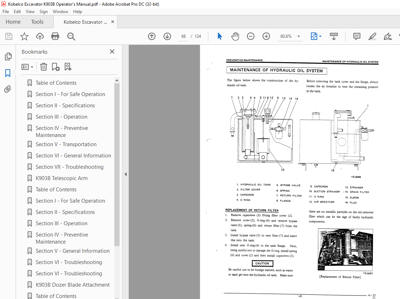Open the Window menu
The height and width of the screenshot is (299, 400).
point(60,11)
